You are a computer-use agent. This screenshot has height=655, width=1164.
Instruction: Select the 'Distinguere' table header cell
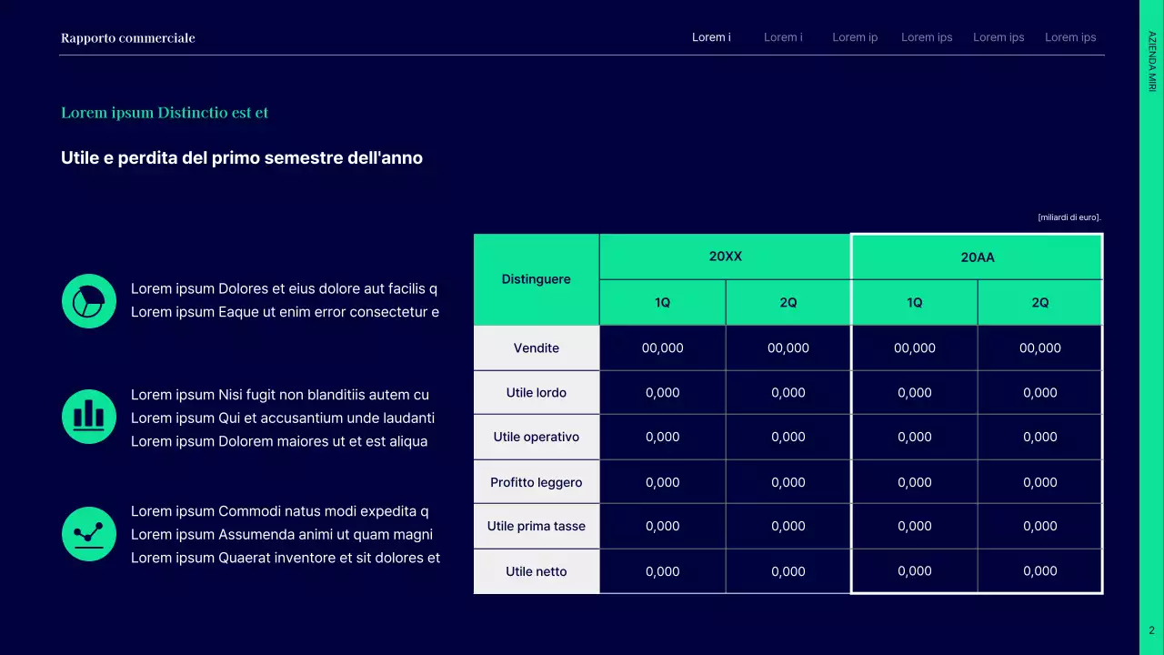537,279
